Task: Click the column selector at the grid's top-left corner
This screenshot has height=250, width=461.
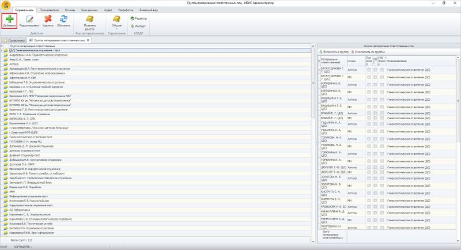Action: coord(3,46)
